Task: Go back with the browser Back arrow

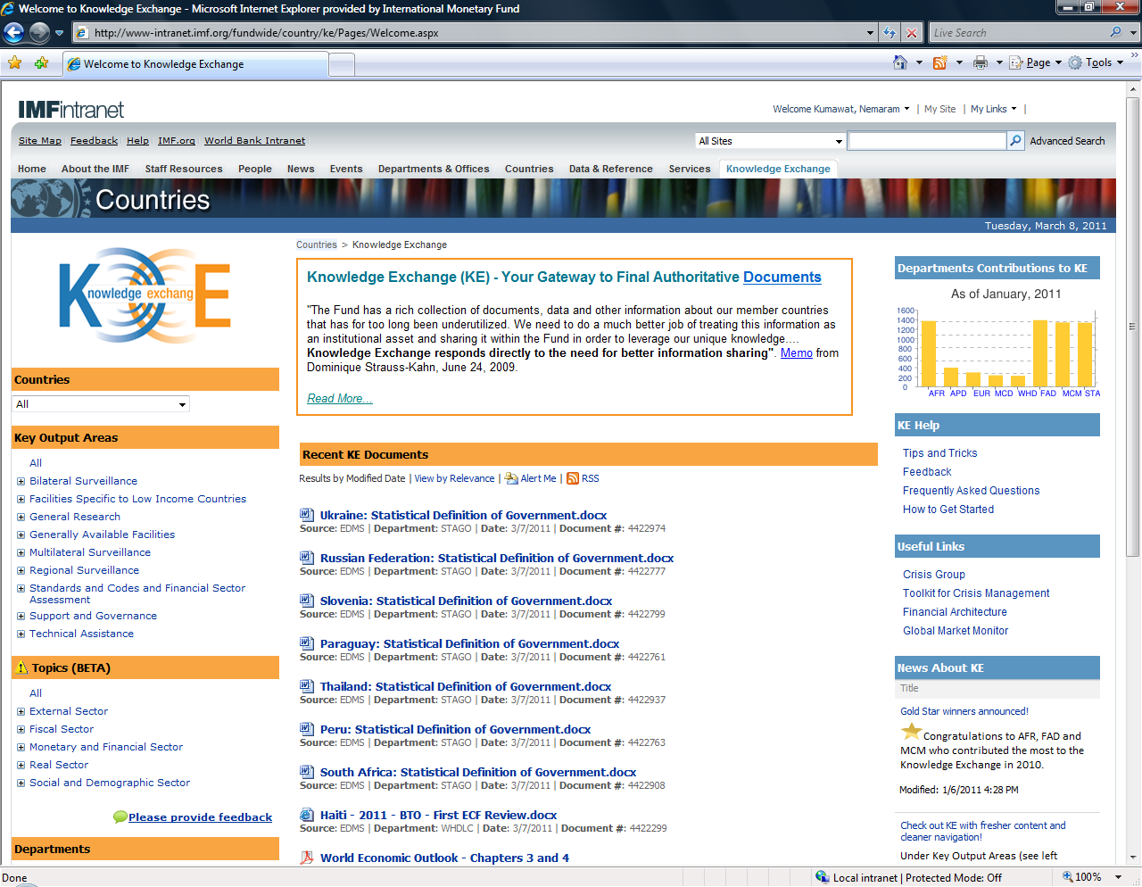Action: (x=13, y=33)
